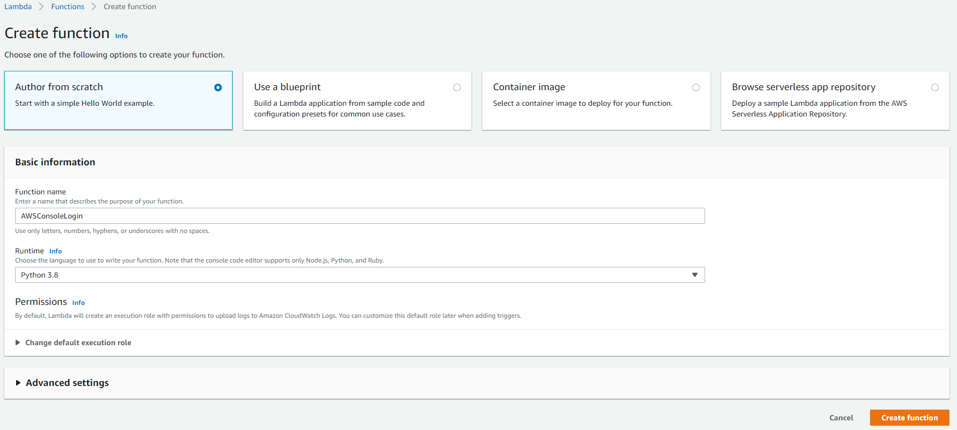Expand the Advanced settings section
The width and height of the screenshot is (957, 430).
62,383
